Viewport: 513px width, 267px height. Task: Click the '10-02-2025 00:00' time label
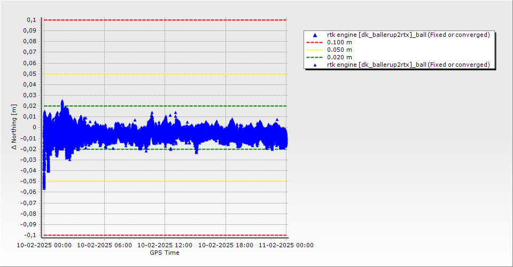pyautogui.click(x=44, y=245)
